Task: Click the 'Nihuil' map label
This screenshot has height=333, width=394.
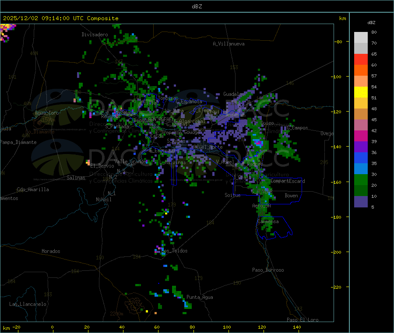Action: coord(103,200)
